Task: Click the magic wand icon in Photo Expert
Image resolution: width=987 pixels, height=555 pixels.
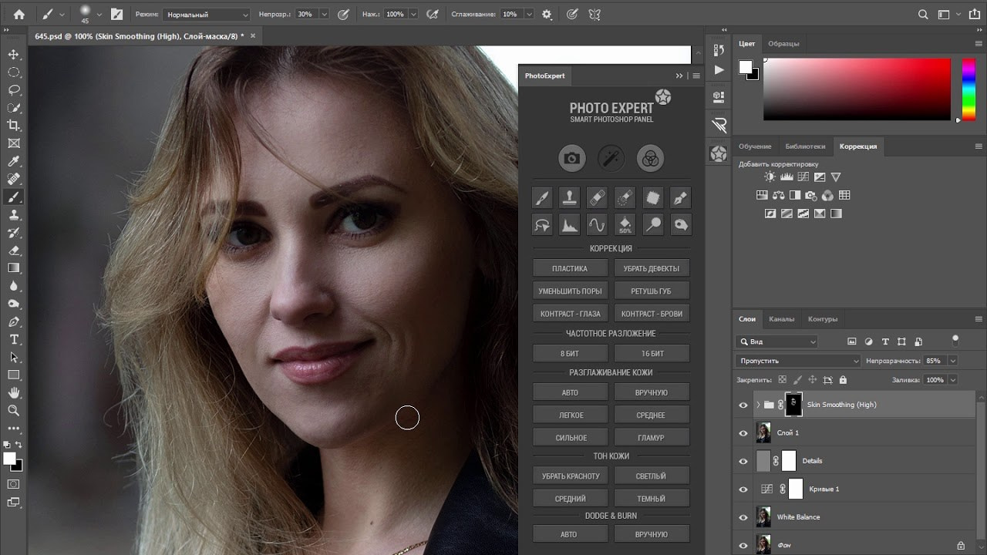Action: pos(611,159)
